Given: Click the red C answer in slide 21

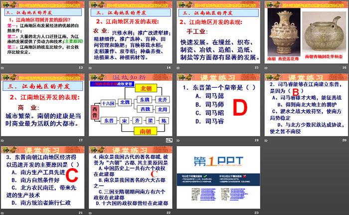Looking at the screenshot, I should click(x=72, y=176).
